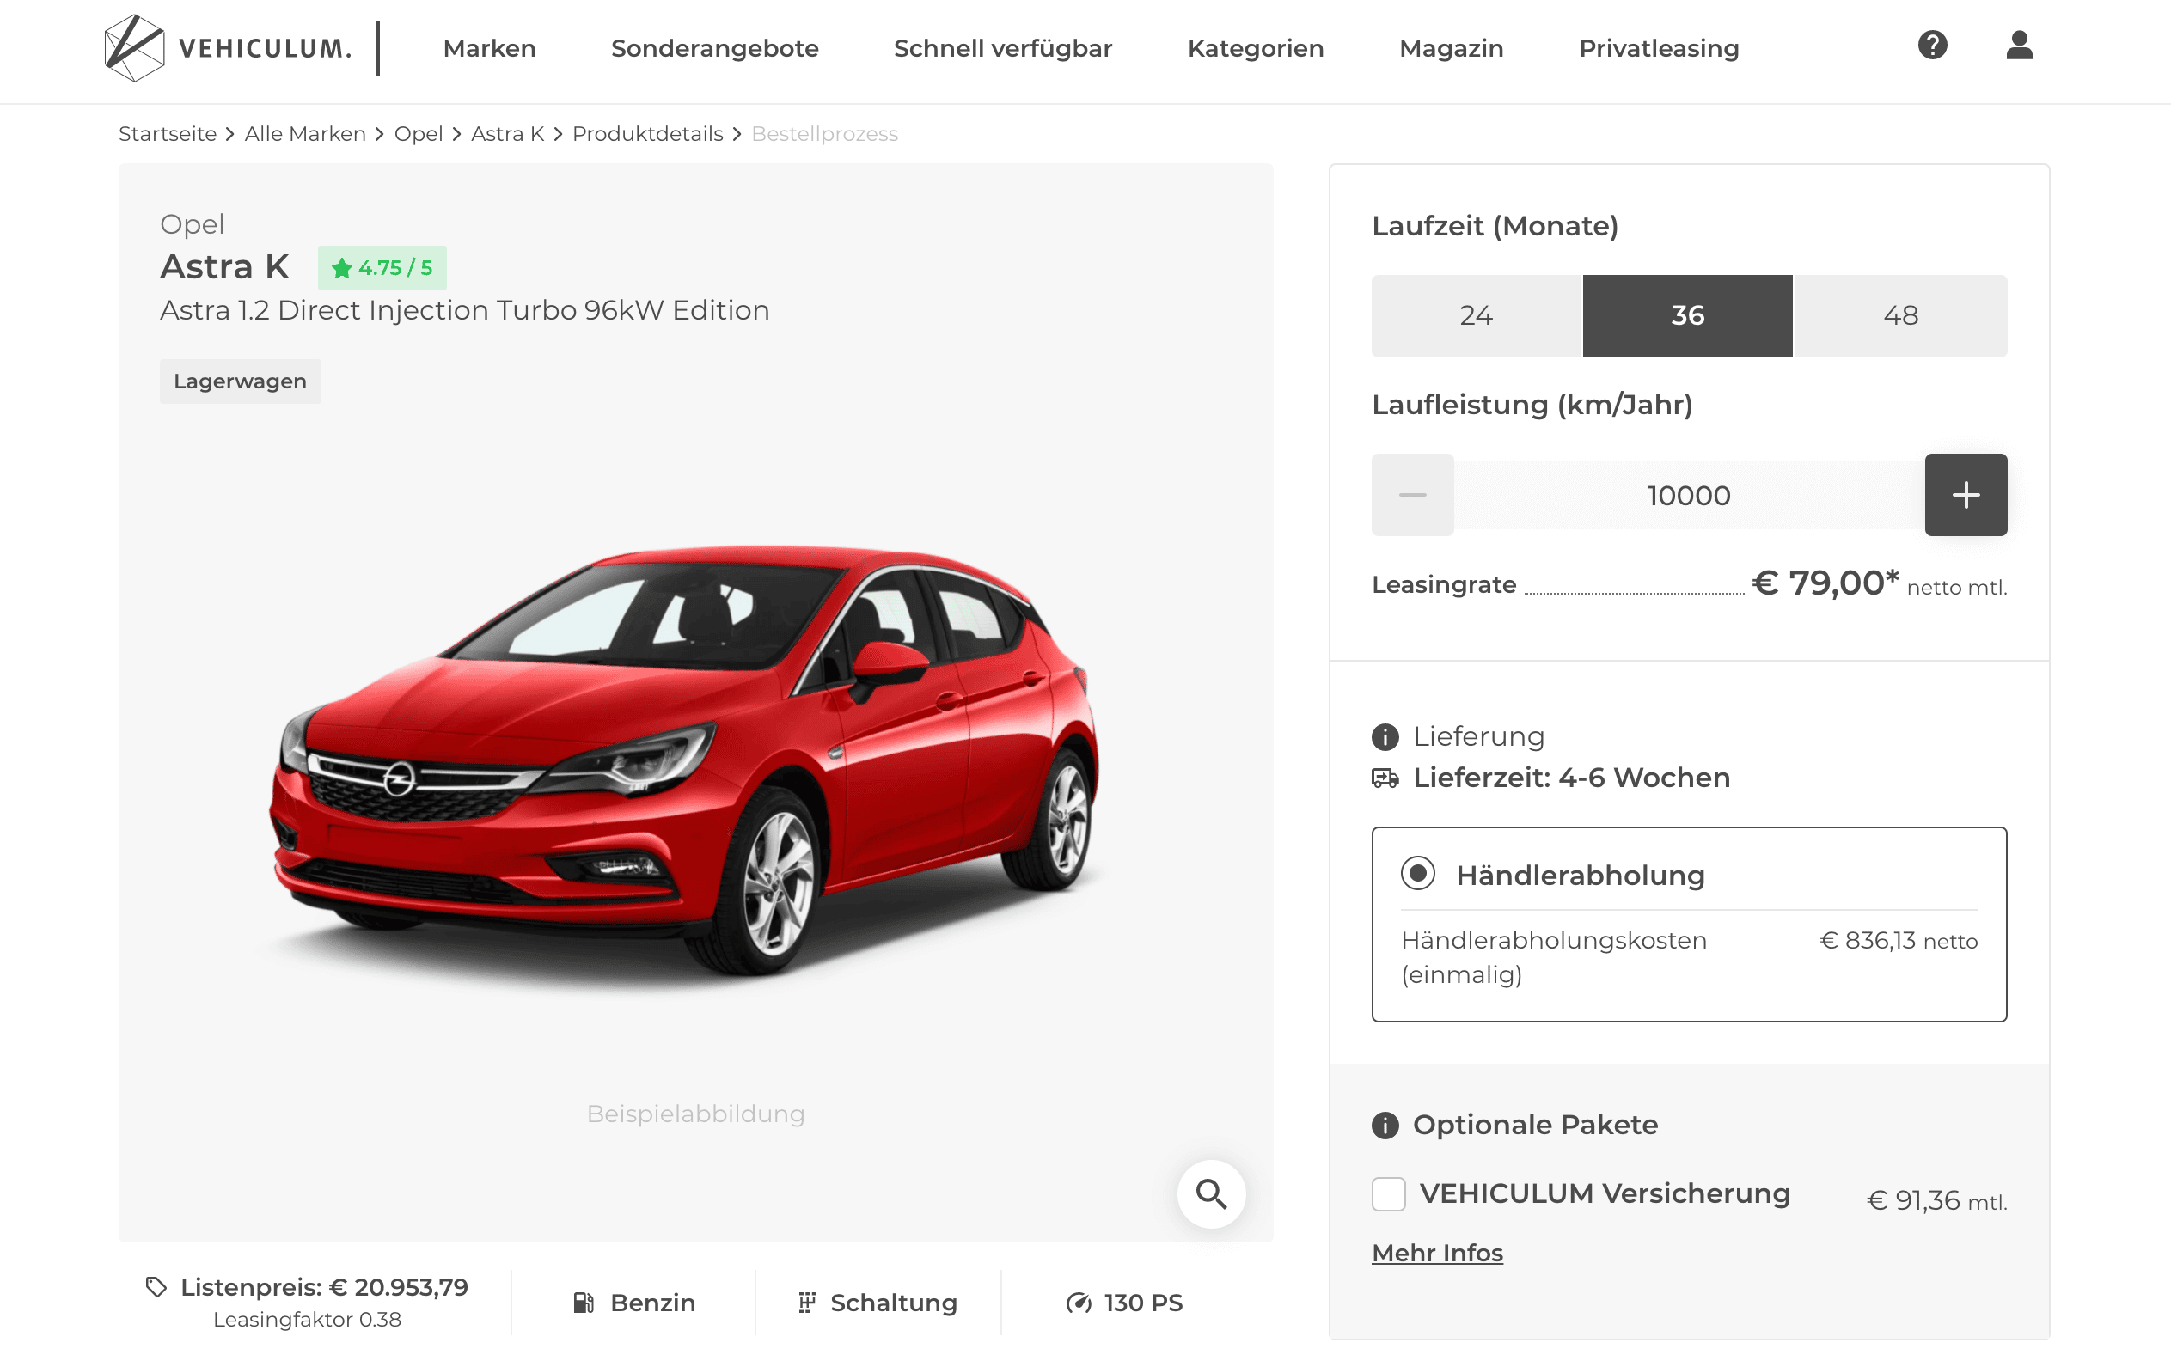This screenshot has height=1361, width=2171.
Task: Click the mileage value field 10000
Action: (x=1688, y=495)
